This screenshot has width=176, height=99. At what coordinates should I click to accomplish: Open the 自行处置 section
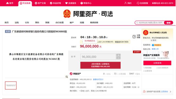(59, 22)
